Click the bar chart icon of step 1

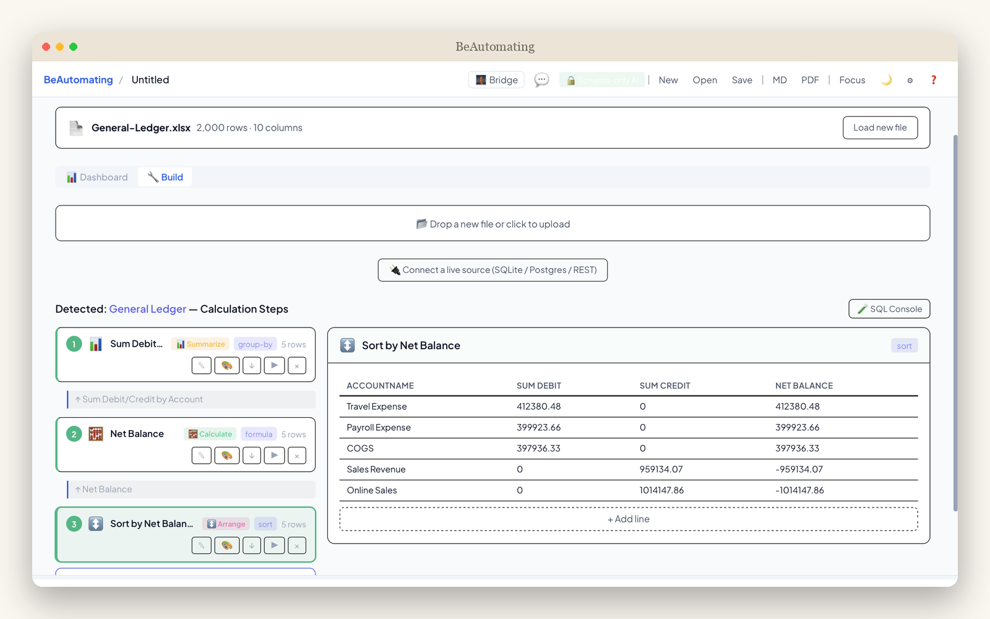[x=96, y=344]
